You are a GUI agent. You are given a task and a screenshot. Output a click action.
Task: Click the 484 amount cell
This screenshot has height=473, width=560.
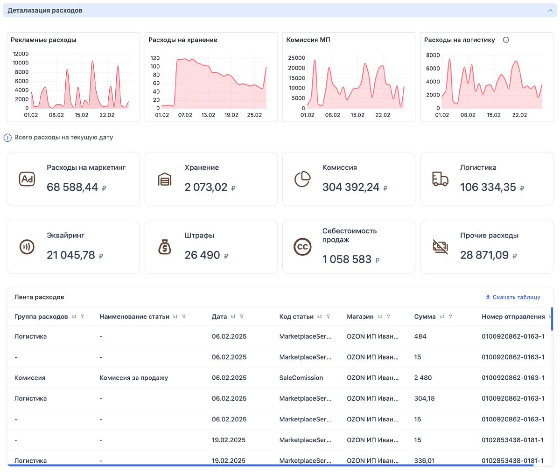[x=420, y=336]
